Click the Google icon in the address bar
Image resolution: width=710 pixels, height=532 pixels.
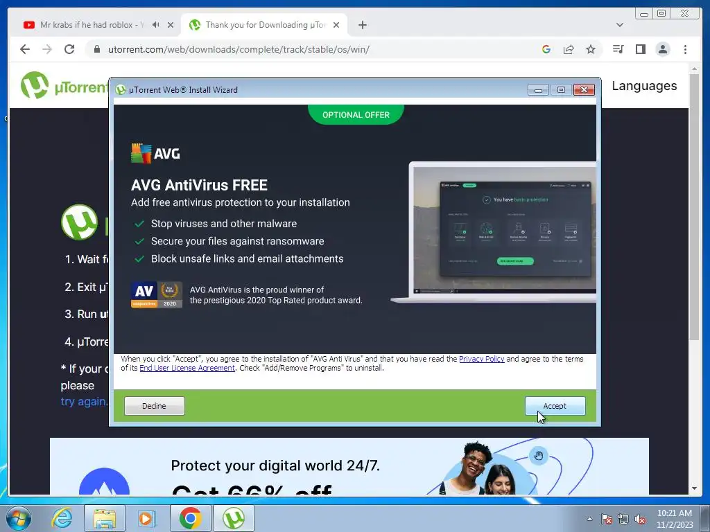546,49
